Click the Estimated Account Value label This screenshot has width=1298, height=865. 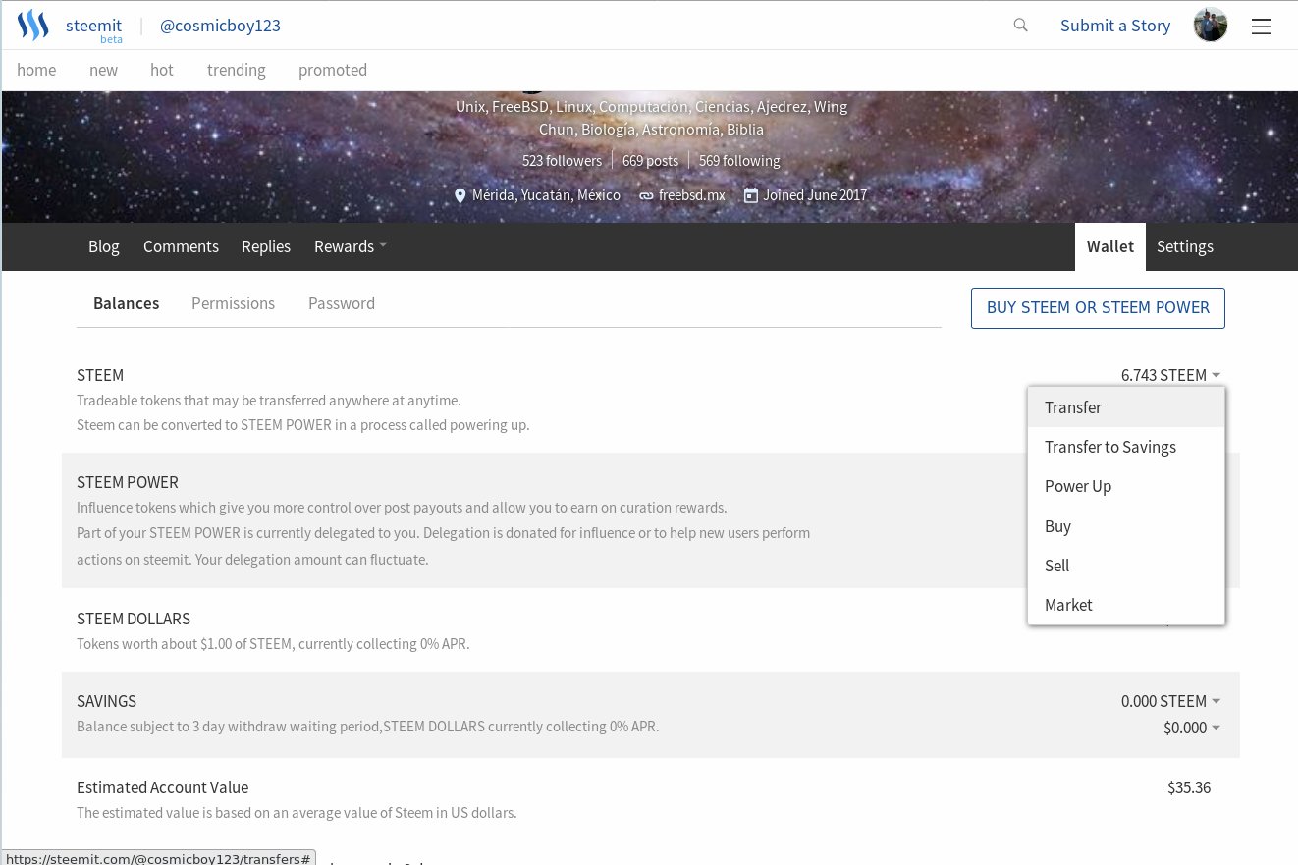(x=162, y=787)
